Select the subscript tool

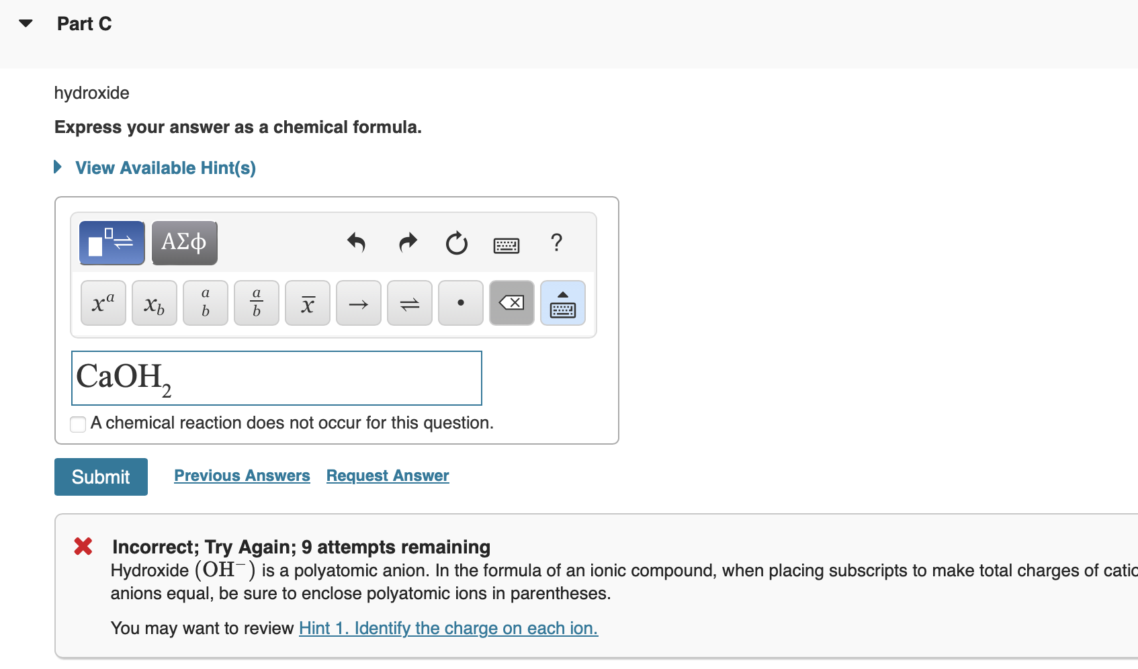coord(154,303)
